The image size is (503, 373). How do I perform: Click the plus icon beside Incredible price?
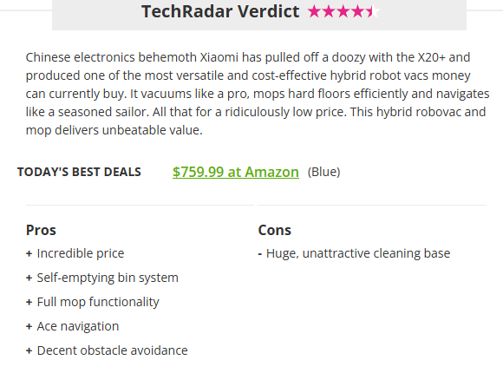29,253
